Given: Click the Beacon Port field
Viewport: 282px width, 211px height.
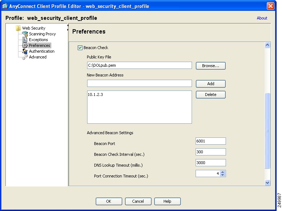Looking at the screenshot, I should 211,141.
